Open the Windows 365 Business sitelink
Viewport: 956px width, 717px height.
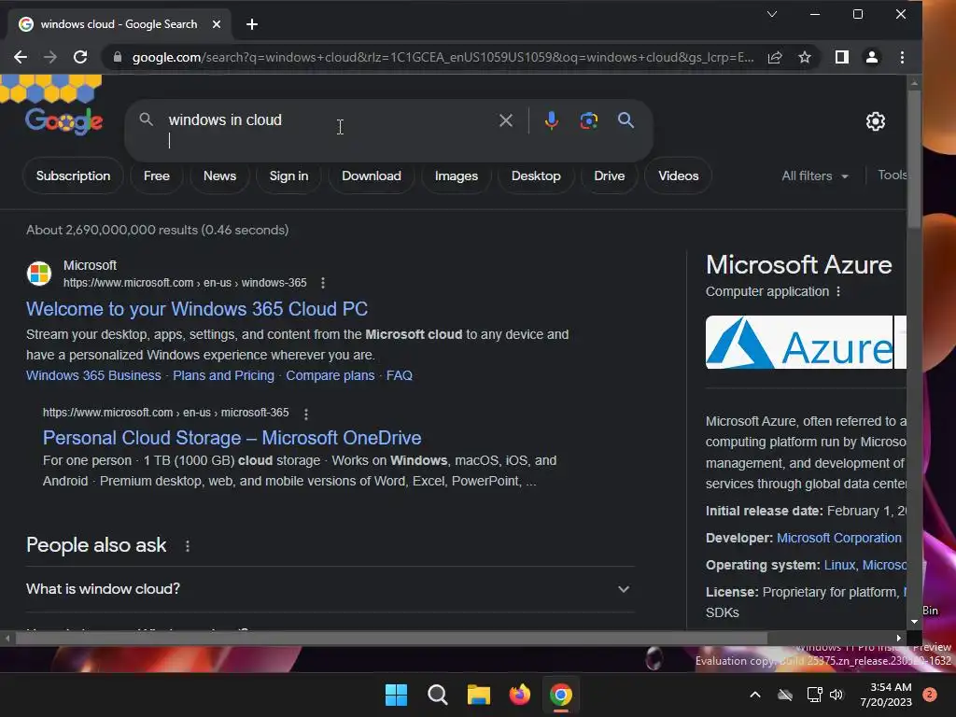[x=93, y=375]
